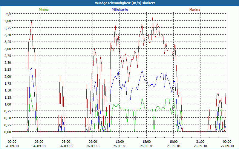Click the 3,25 y-axis value
Viewport: 239px width, 149px height.
click(x=8, y=42)
